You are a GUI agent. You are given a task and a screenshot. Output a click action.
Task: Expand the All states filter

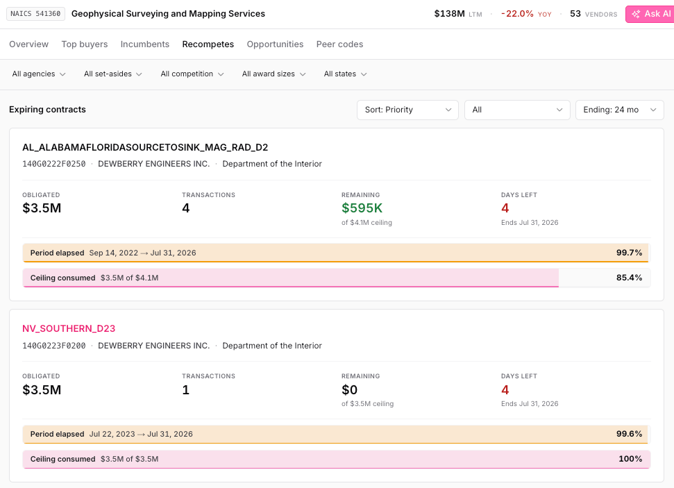pyautogui.click(x=345, y=74)
